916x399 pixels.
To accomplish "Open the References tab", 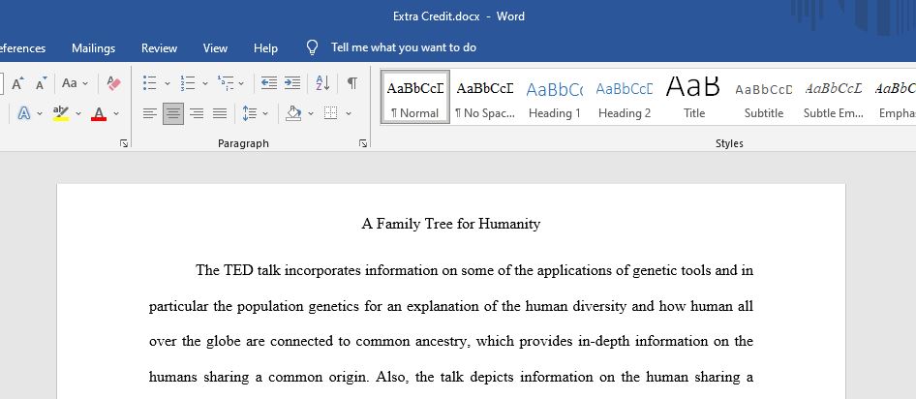I will click(22, 47).
